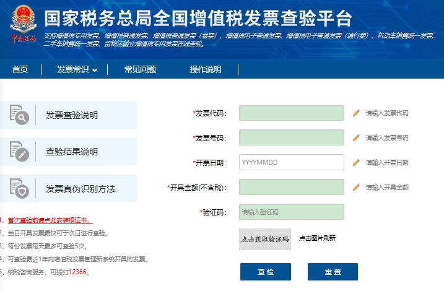Open the 操作说明 menu item
The image size is (444, 291).
coord(206,69)
